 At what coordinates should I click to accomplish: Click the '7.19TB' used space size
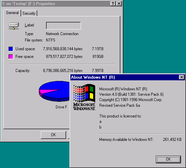tap(98, 49)
